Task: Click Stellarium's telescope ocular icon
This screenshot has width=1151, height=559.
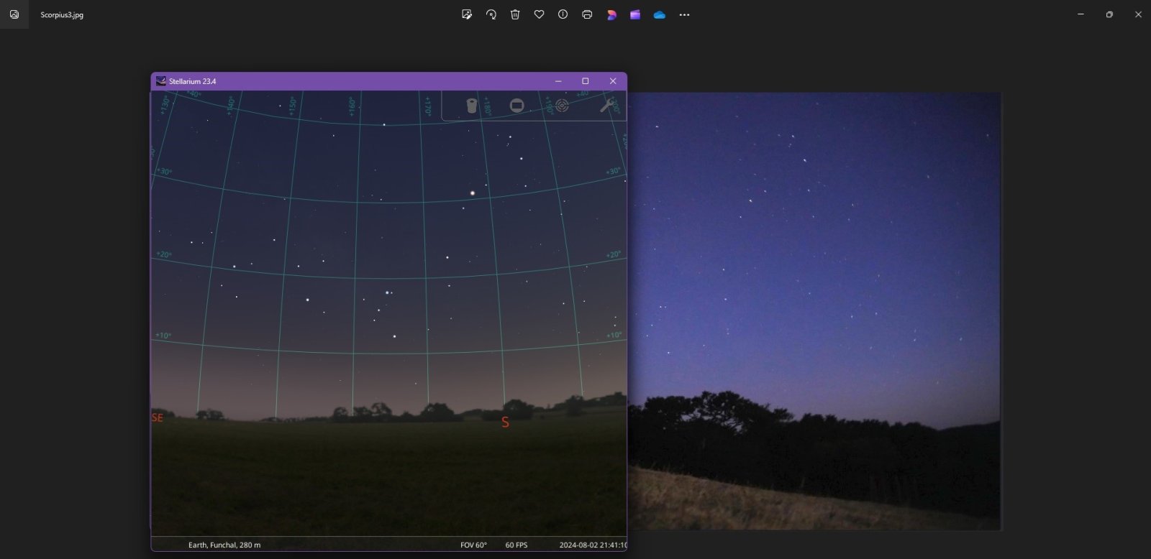Action: (x=472, y=106)
